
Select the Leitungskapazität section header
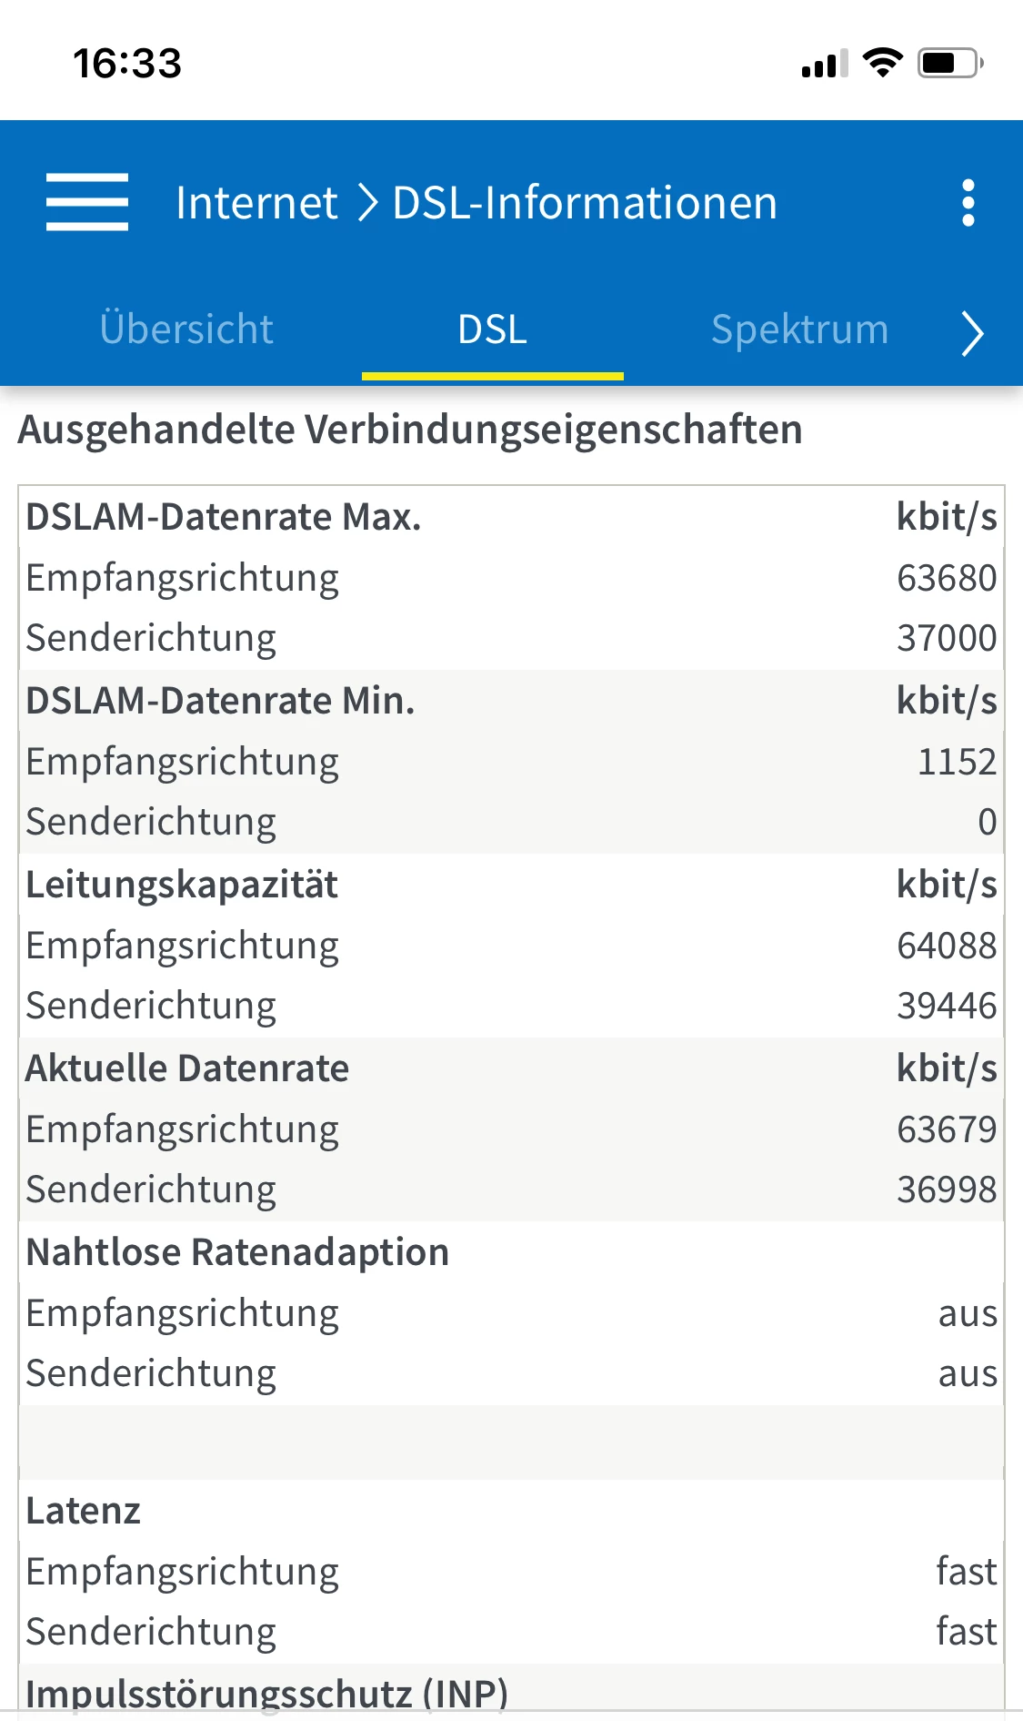182,885
